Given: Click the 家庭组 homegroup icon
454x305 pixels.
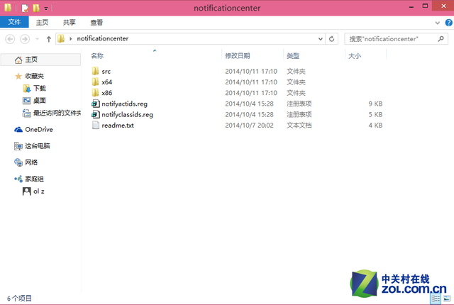Looking at the screenshot, I should click(18, 179).
